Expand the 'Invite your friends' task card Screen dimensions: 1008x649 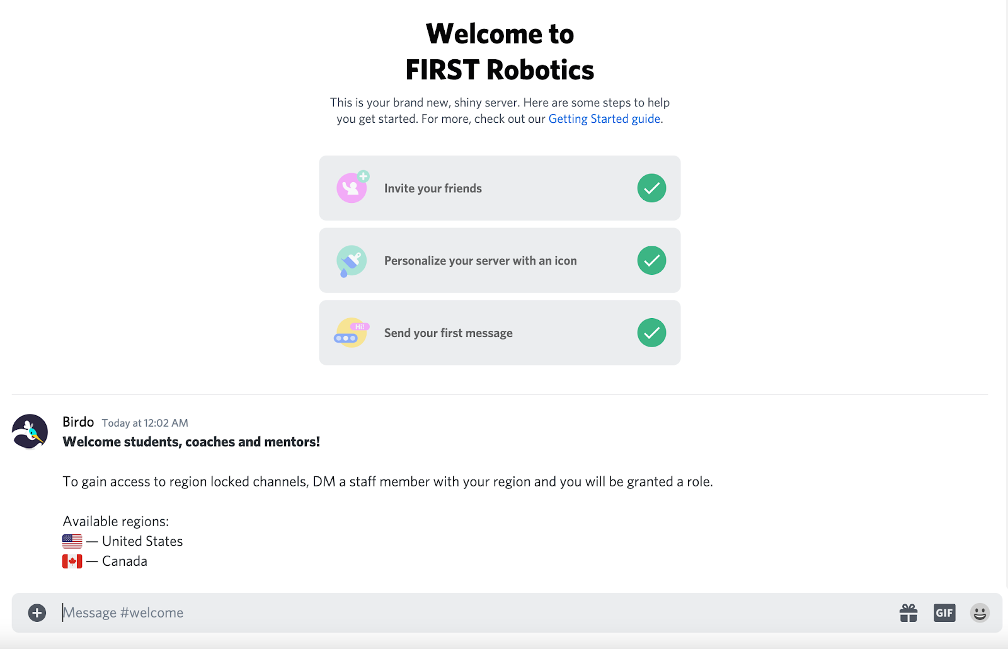[500, 188]
